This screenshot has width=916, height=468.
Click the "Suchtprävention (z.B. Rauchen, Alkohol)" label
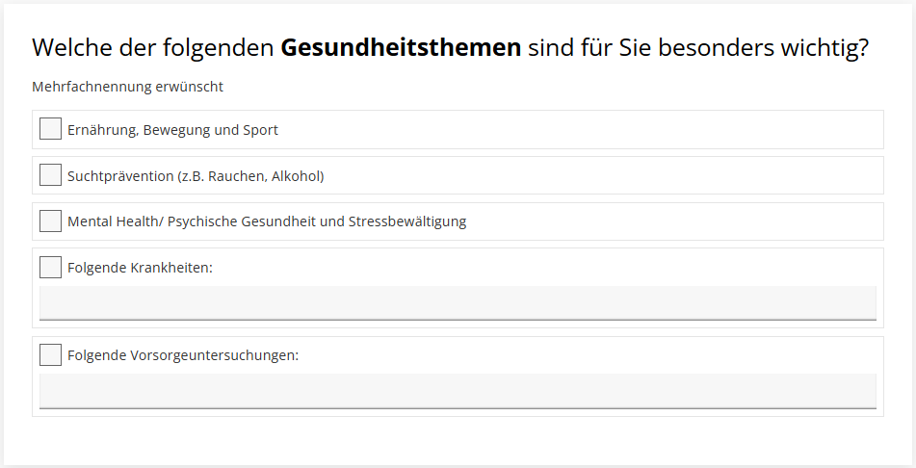point(195,176)
